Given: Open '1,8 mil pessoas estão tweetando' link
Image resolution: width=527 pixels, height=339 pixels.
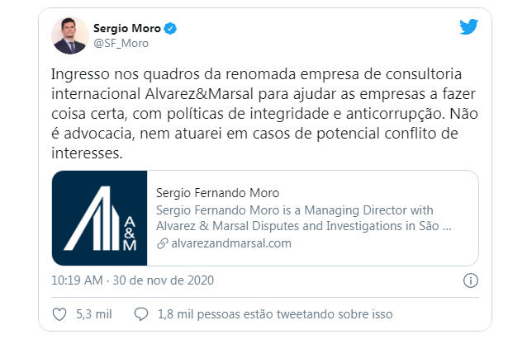Looking at the screenshot, I should (x=274, y=313).
